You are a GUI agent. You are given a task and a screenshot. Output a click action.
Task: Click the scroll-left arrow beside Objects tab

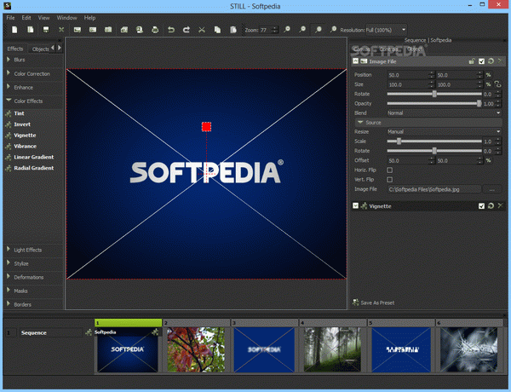(x=53, y=48)
